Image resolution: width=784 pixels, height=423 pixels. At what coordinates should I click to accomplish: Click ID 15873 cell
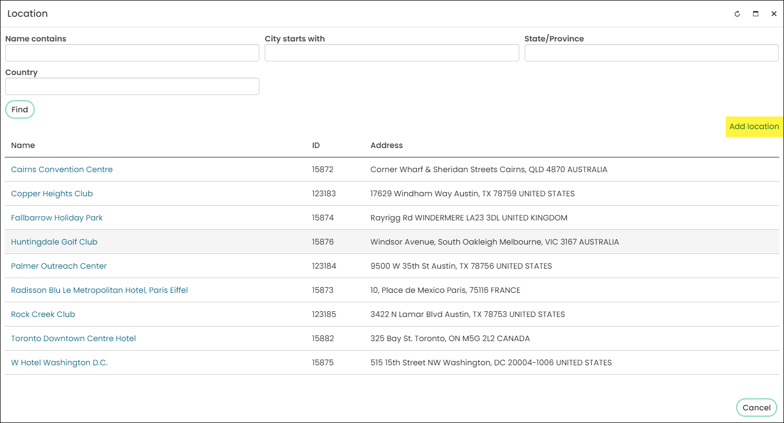click(322, 290)
